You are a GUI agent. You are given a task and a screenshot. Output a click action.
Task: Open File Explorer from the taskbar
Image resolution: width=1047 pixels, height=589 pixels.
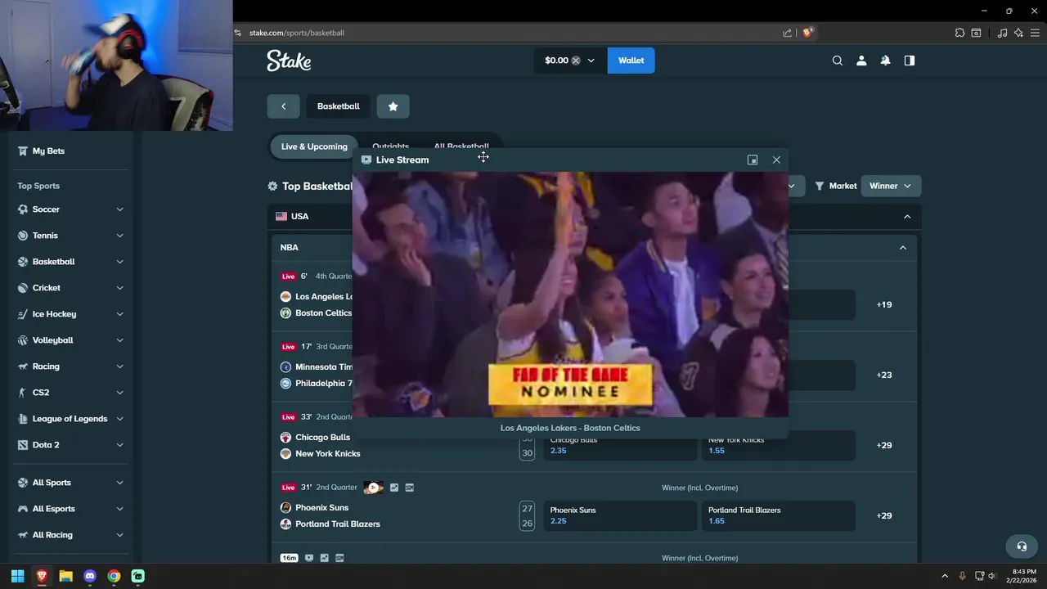point(65,576)
